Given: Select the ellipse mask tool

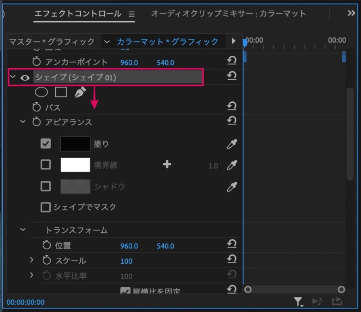Looking at the screenshot, I should [x=41, y=92].
